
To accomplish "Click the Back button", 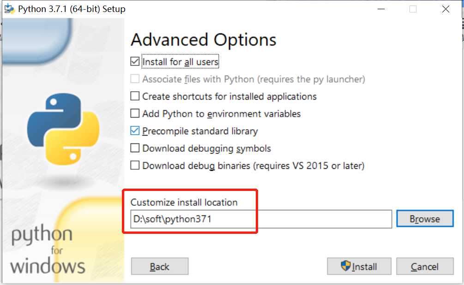I will pyautogui.click(x=159, y=266).
